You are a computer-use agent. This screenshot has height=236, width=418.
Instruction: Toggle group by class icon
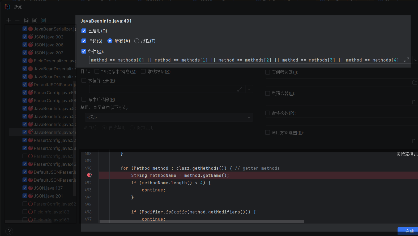pyautogui.click(x=43, y=20)
